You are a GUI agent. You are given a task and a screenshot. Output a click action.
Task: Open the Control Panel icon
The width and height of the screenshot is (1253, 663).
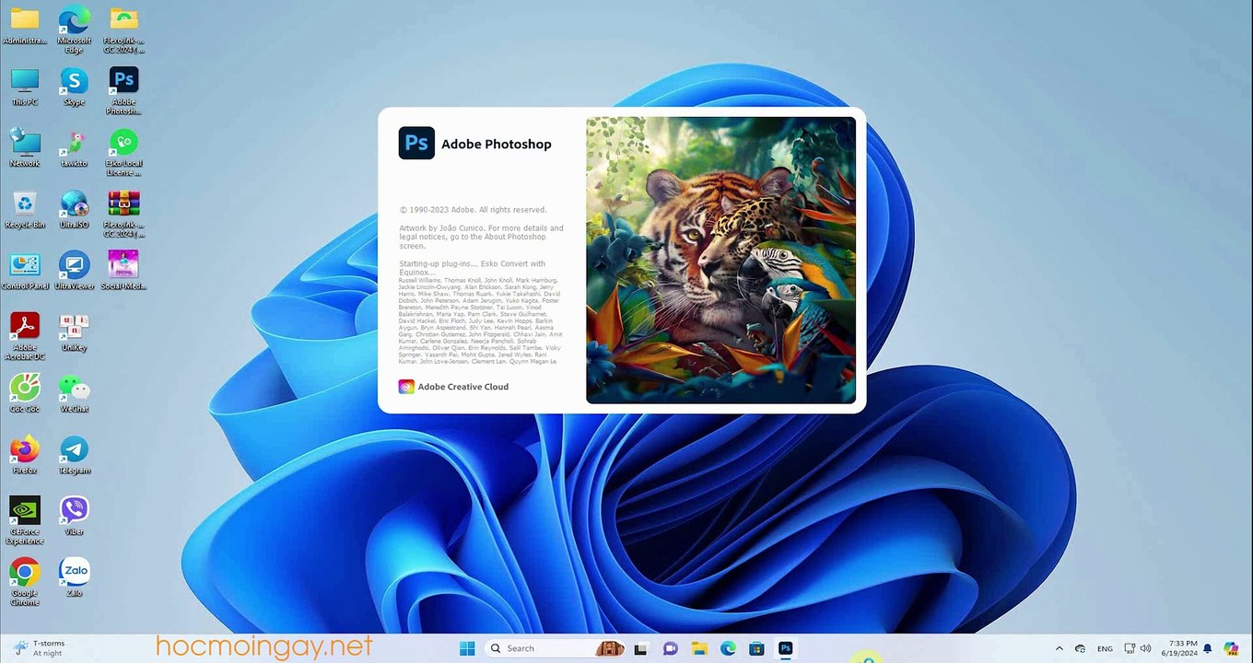click(x=25, y=271)
